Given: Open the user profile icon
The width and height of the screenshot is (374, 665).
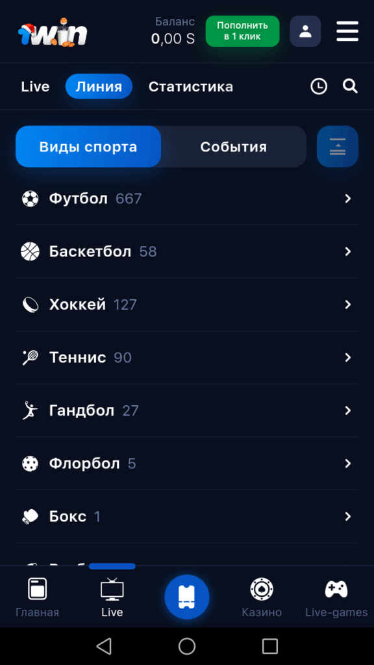Looking at the screenshot, I should [x=305, y=31].
